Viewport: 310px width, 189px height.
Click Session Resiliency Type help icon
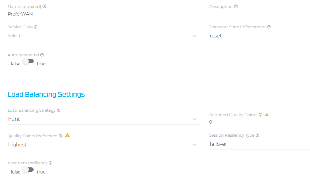point(257,135)
